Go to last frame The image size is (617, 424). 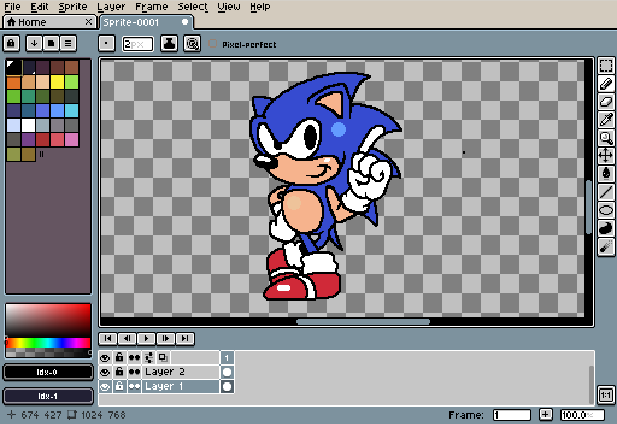click(185, 338)
